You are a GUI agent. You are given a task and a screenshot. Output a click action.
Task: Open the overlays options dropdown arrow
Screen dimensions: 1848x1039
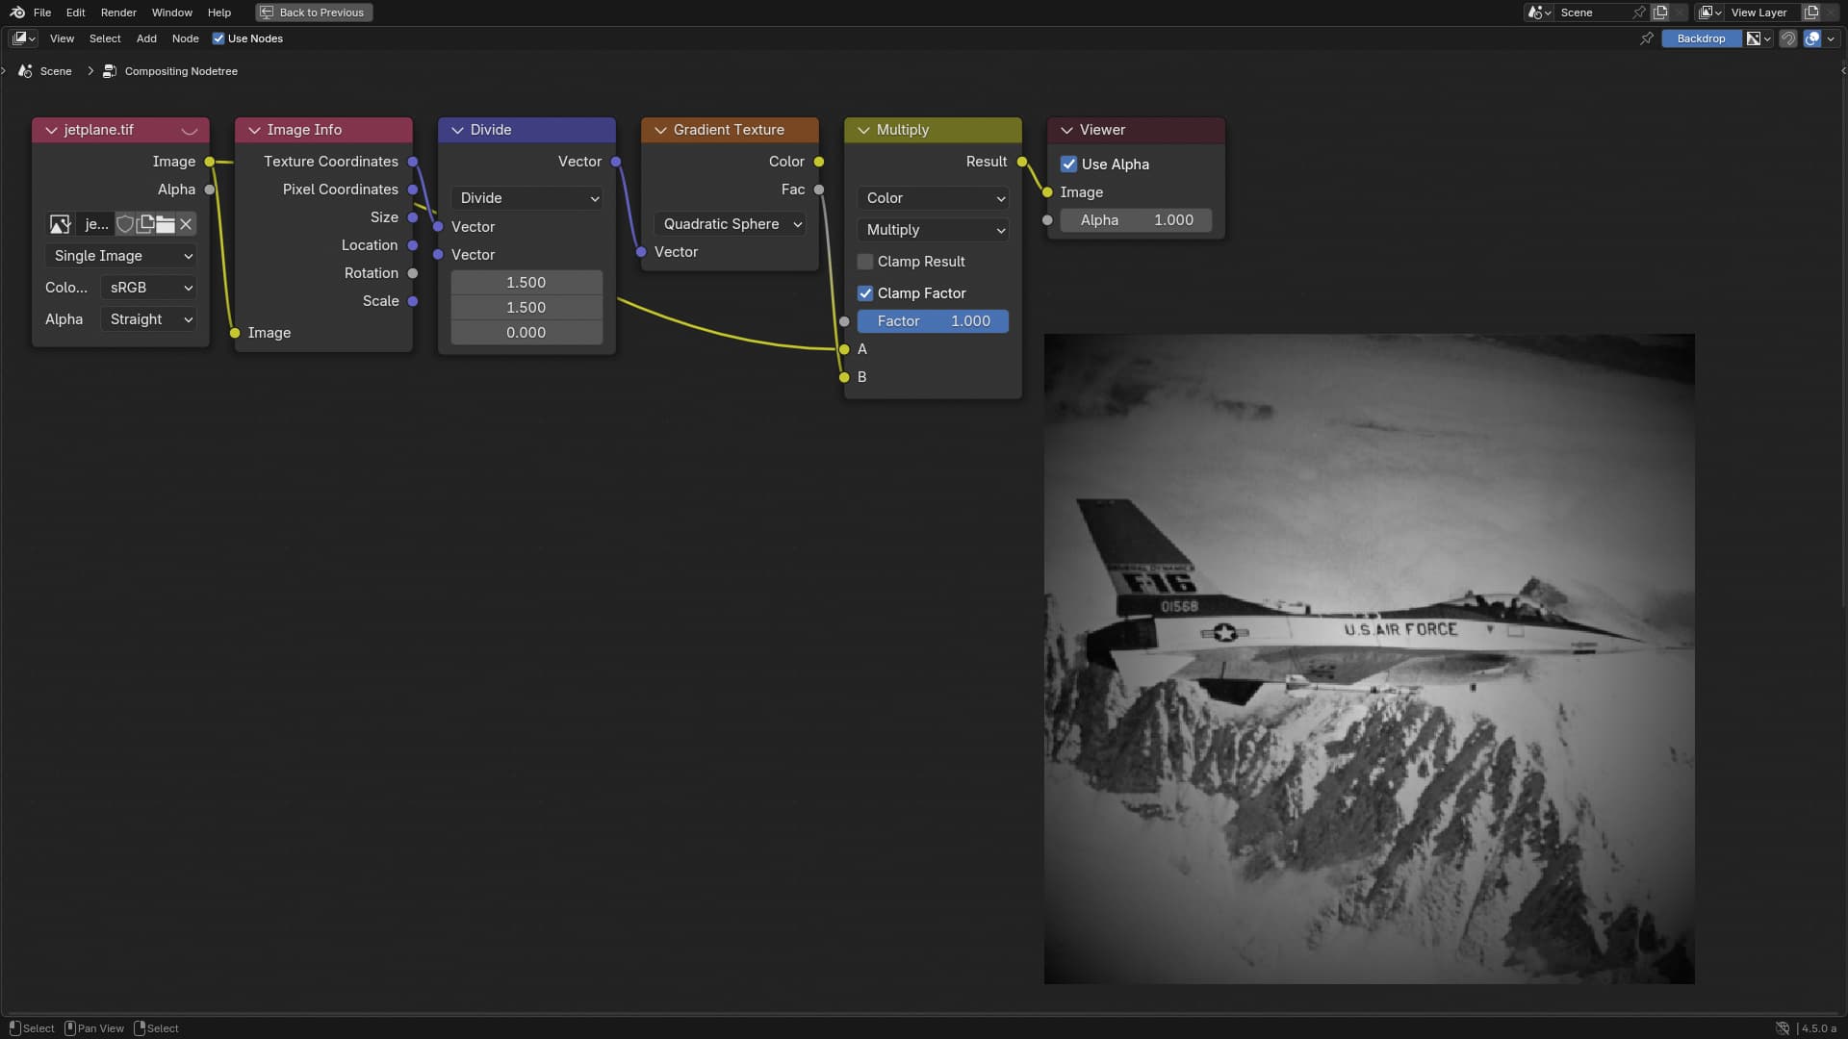click(1831, 38)
